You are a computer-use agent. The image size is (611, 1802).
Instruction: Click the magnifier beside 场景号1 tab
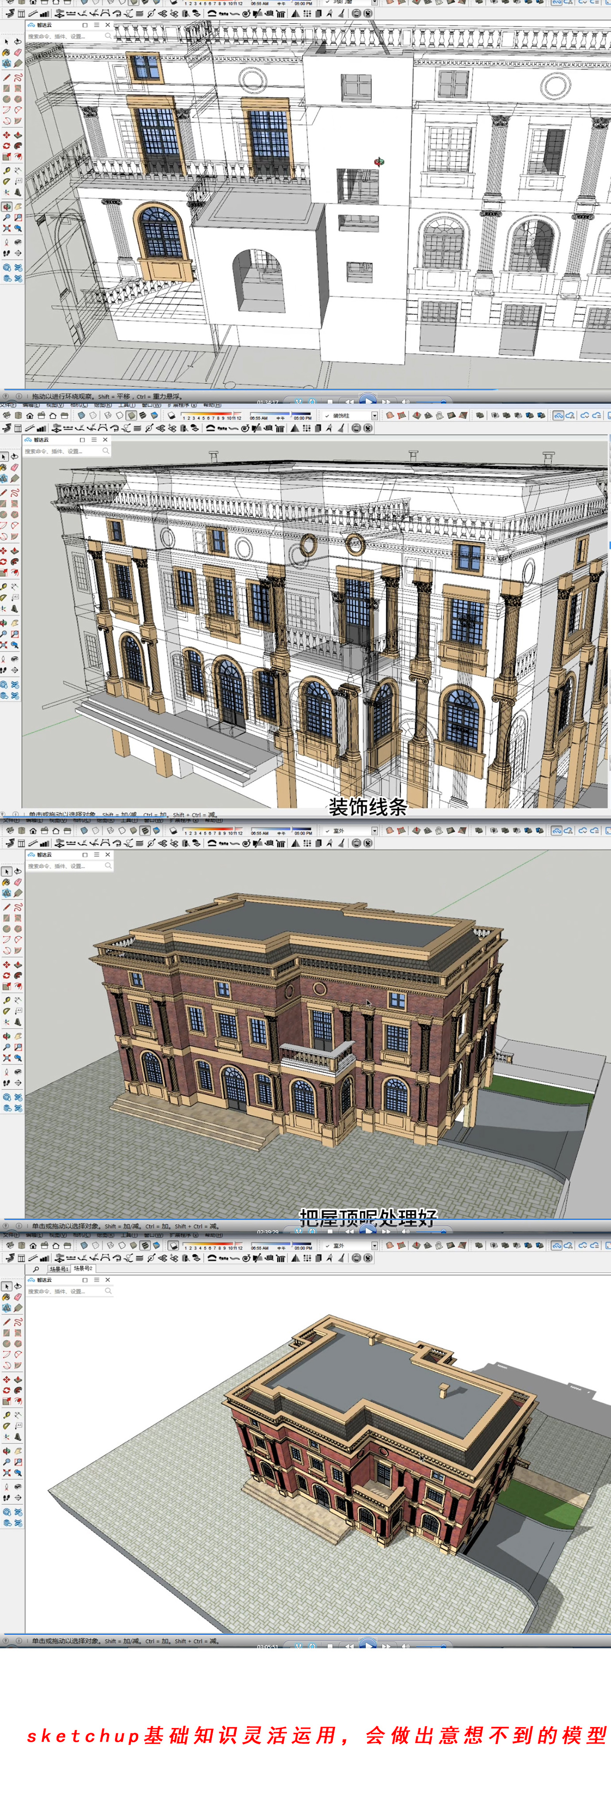click(36, 1269)
